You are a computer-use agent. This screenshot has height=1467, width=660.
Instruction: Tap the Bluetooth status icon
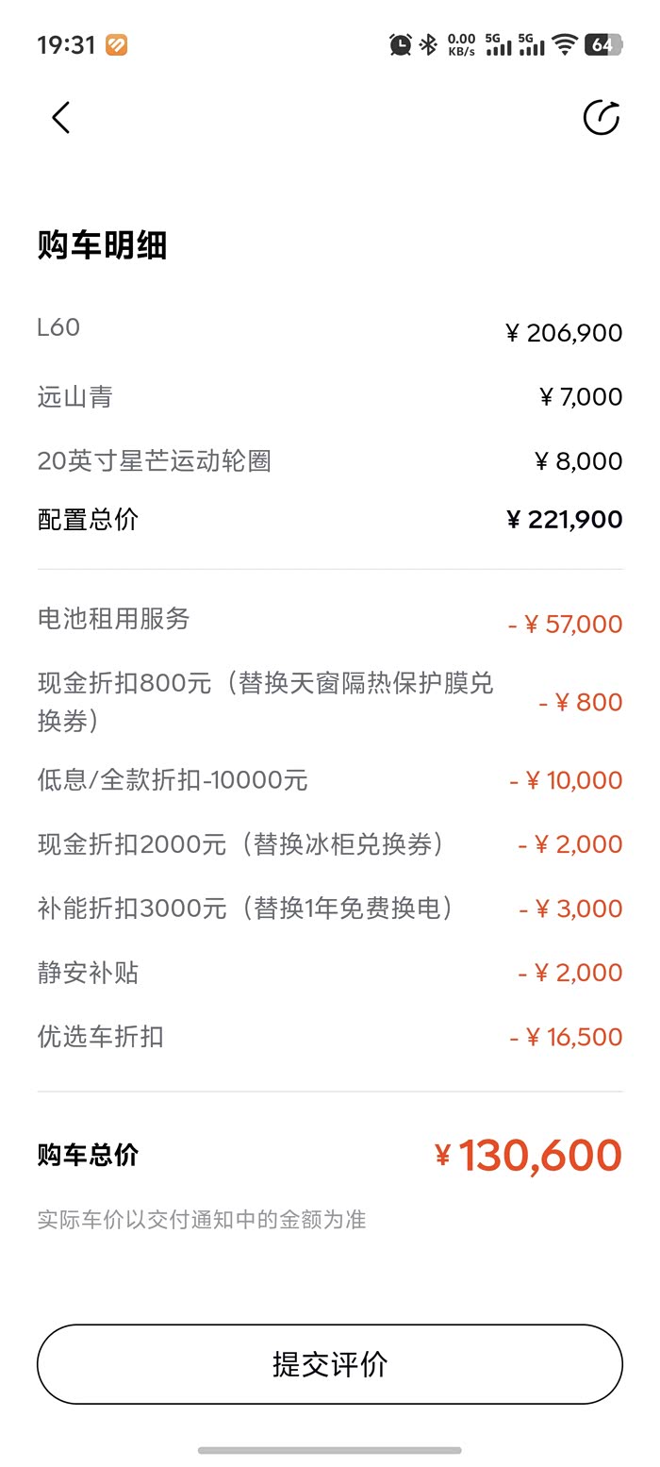(428, 44)
